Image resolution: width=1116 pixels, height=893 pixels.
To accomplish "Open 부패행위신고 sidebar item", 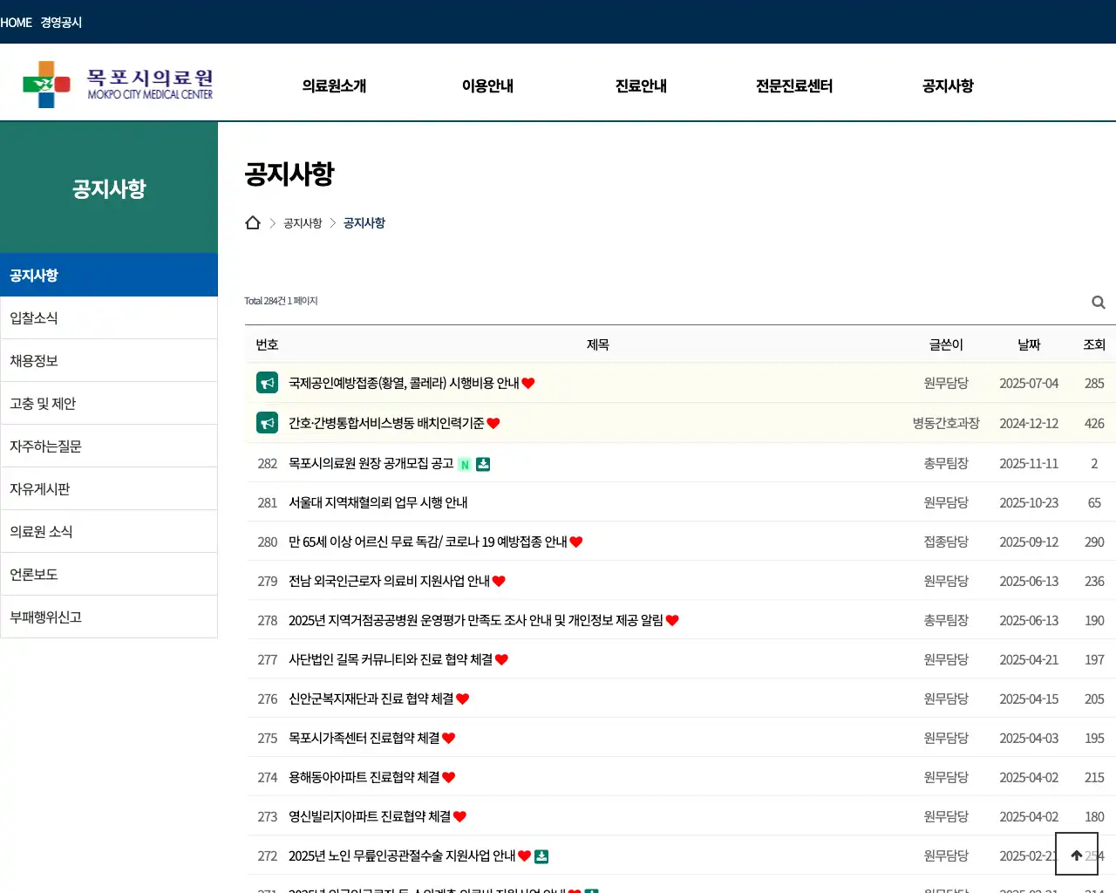I will coord(45,617).
